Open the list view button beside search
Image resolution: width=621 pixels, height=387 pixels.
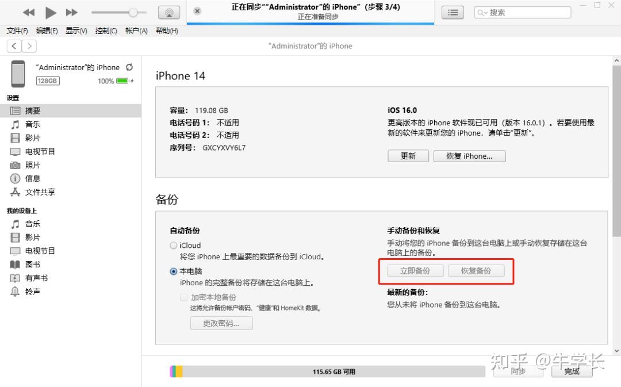[x=453, y=13]
